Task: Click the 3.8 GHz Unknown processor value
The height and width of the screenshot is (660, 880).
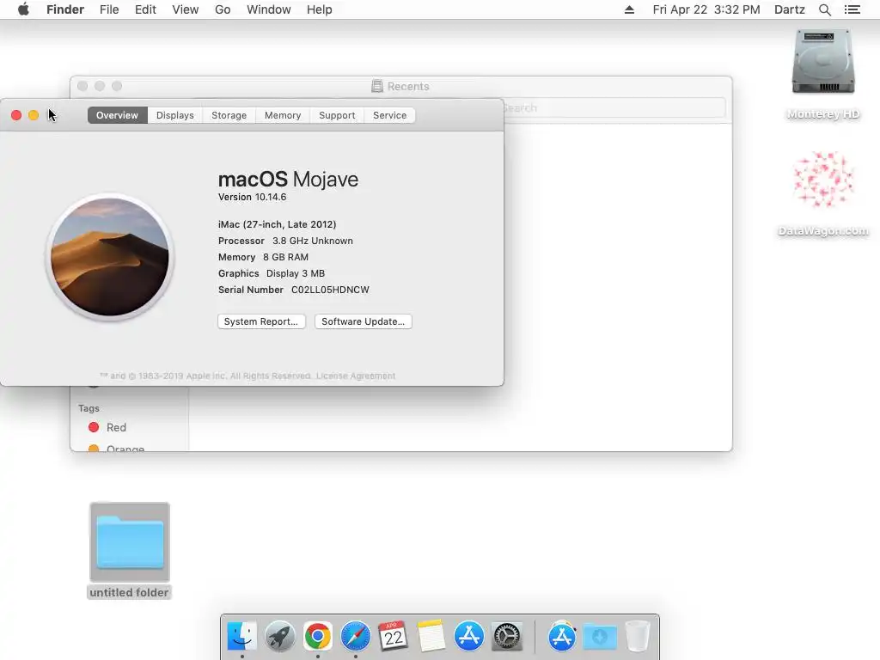Action: click(x=313, y=241)
